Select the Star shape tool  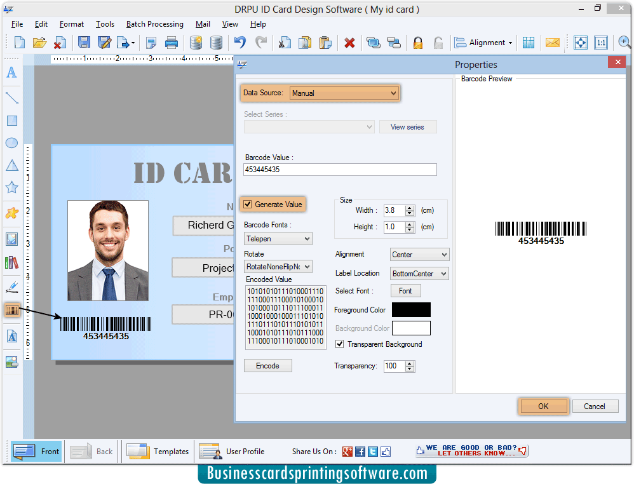point(11,187)
